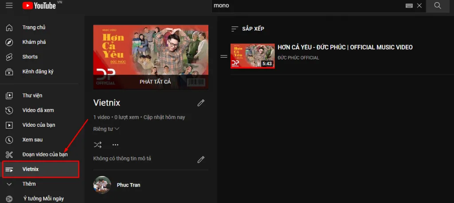This screenshot has width=454, height=203.
Task: Open the SẮP XẾP sort menu
Action: point(247,29)
